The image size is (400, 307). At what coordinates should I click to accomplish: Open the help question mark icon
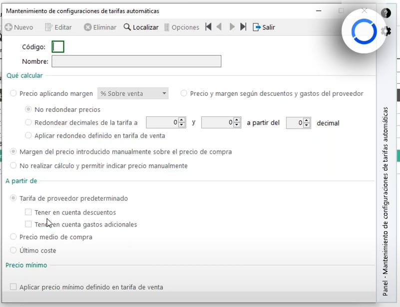[x=386, y=13]
